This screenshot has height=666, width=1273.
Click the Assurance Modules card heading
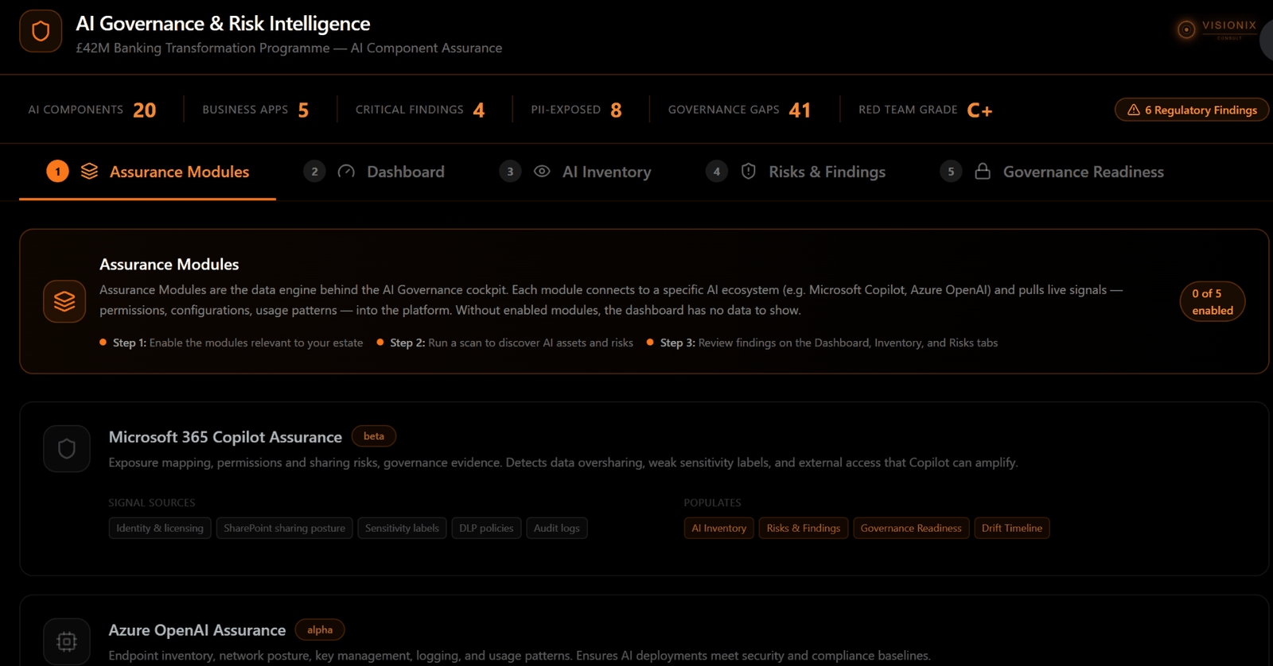pos(169,264)
